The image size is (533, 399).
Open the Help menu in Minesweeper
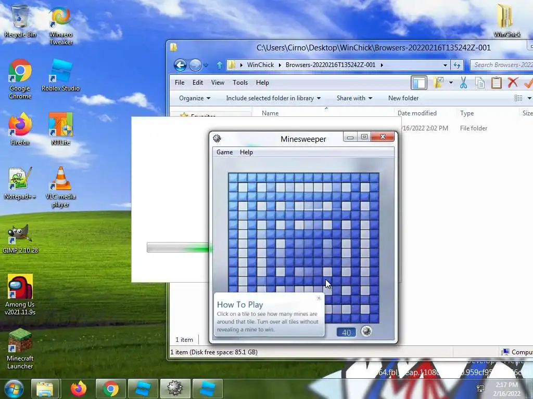[x=246, y=152]
